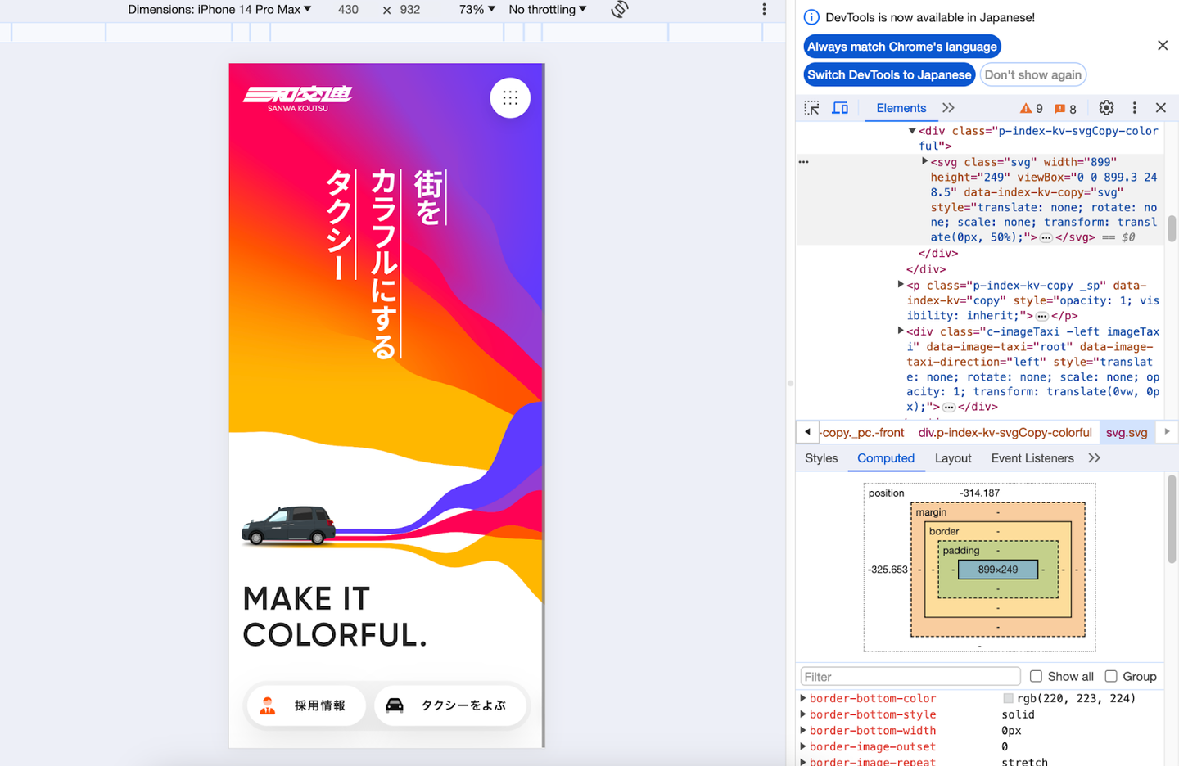Dismiss the language notification banner
This screenshot has width=1179, height=766.
point(1163,46)
